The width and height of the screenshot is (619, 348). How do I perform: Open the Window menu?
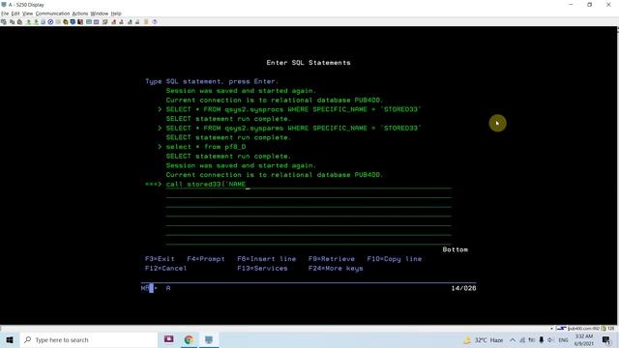point(100,14)
